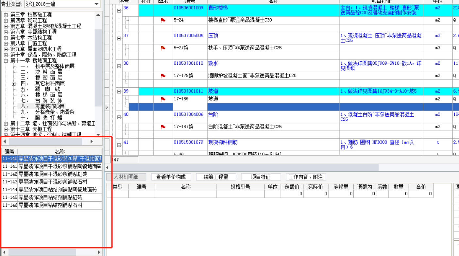Expand 第四章 砌筑工程 tree node

tap(6, 21)
